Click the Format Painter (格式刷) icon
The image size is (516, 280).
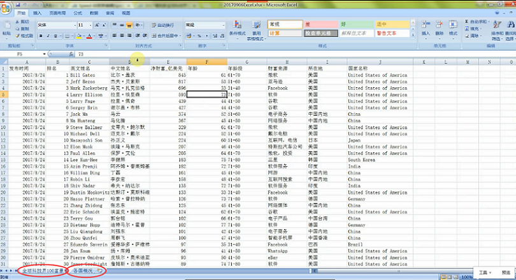point(24,36)
